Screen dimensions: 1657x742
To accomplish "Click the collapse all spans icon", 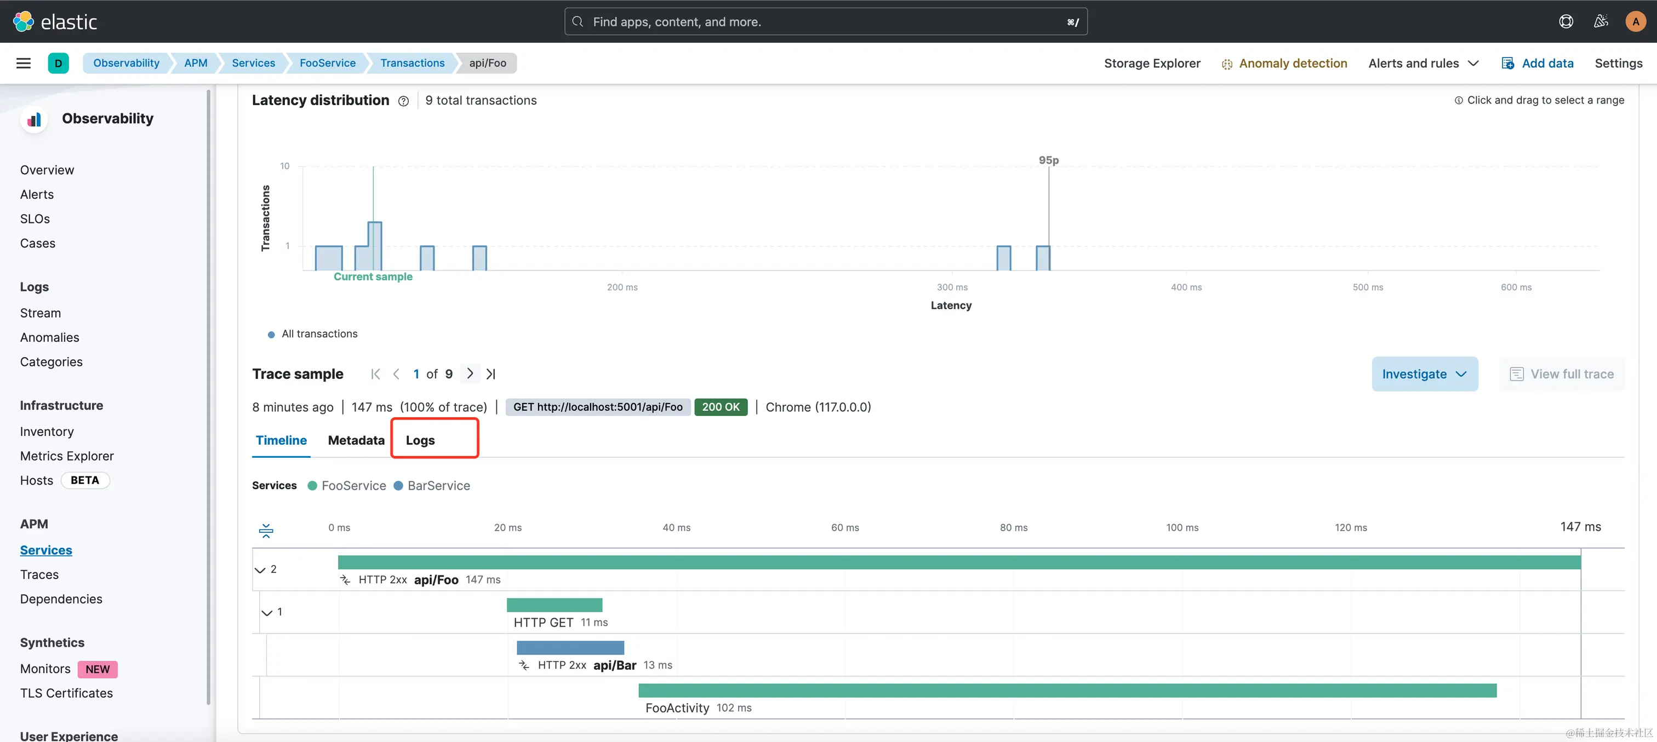I will coord(266,531).
